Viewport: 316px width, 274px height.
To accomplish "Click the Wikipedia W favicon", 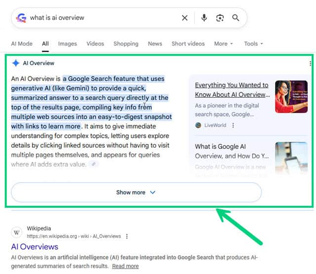I will point(16,233).
